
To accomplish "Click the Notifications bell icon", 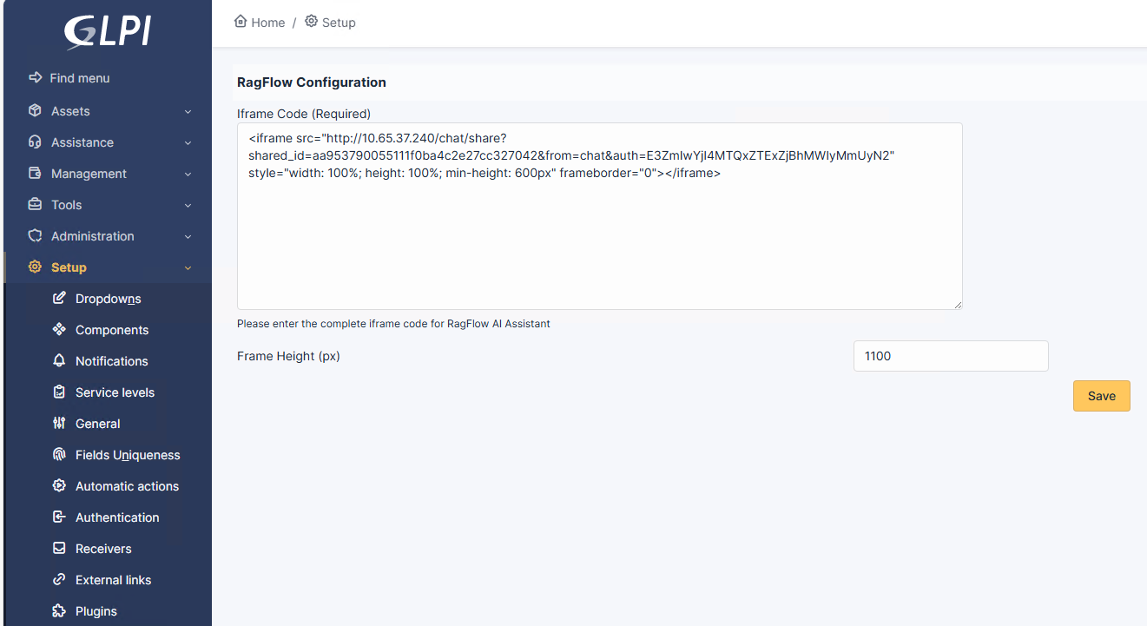I will (59, 361).
